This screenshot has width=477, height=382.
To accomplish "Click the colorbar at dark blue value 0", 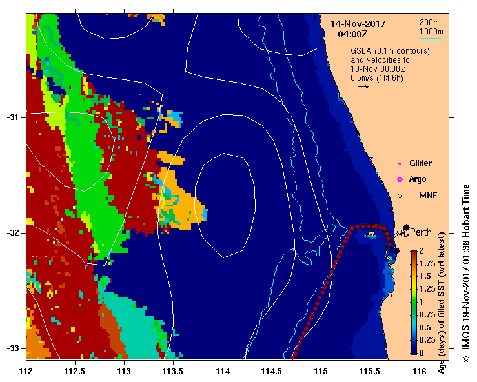I will pyautogui.click(x=413, y=353).
